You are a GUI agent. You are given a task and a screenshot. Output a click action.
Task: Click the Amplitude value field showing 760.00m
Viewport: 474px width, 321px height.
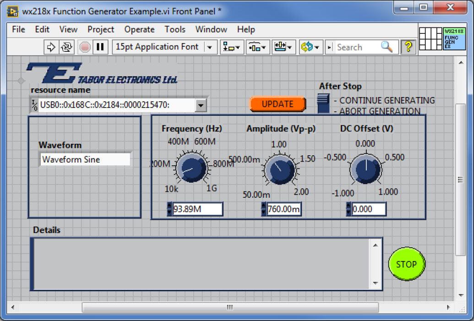click(x=283, y=209)
